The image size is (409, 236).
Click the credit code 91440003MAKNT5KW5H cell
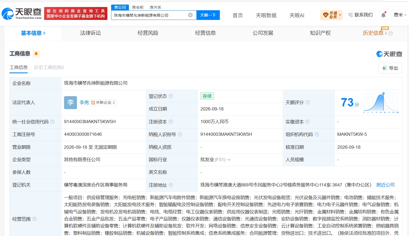coord(90,122)
